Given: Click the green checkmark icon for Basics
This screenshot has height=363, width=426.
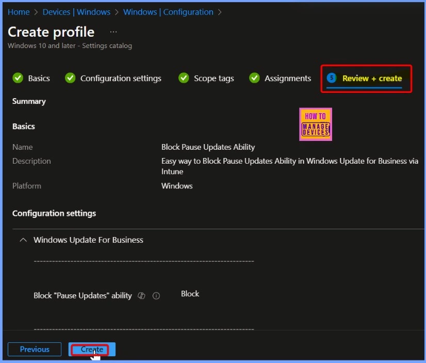Looking at the screenshot, I should click(18, 78).
